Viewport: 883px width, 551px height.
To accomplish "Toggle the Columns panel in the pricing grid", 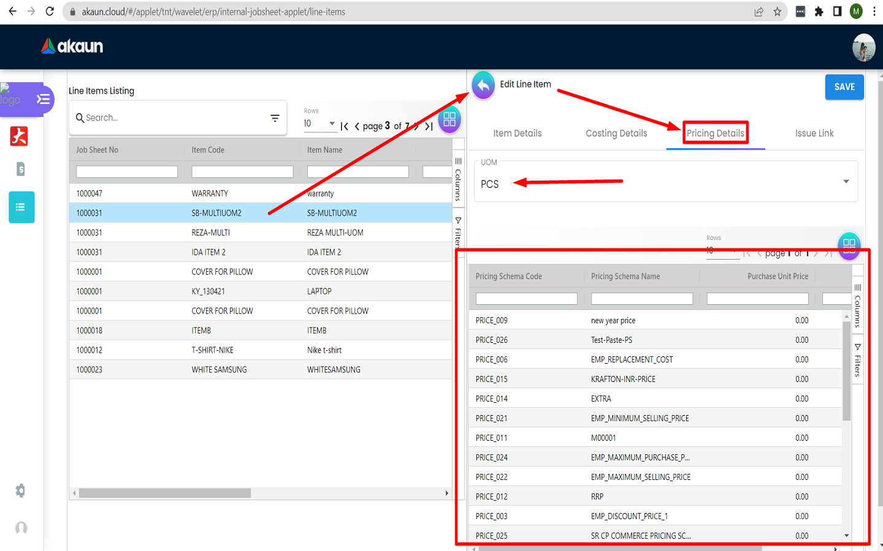I will (x=857, y=305).
